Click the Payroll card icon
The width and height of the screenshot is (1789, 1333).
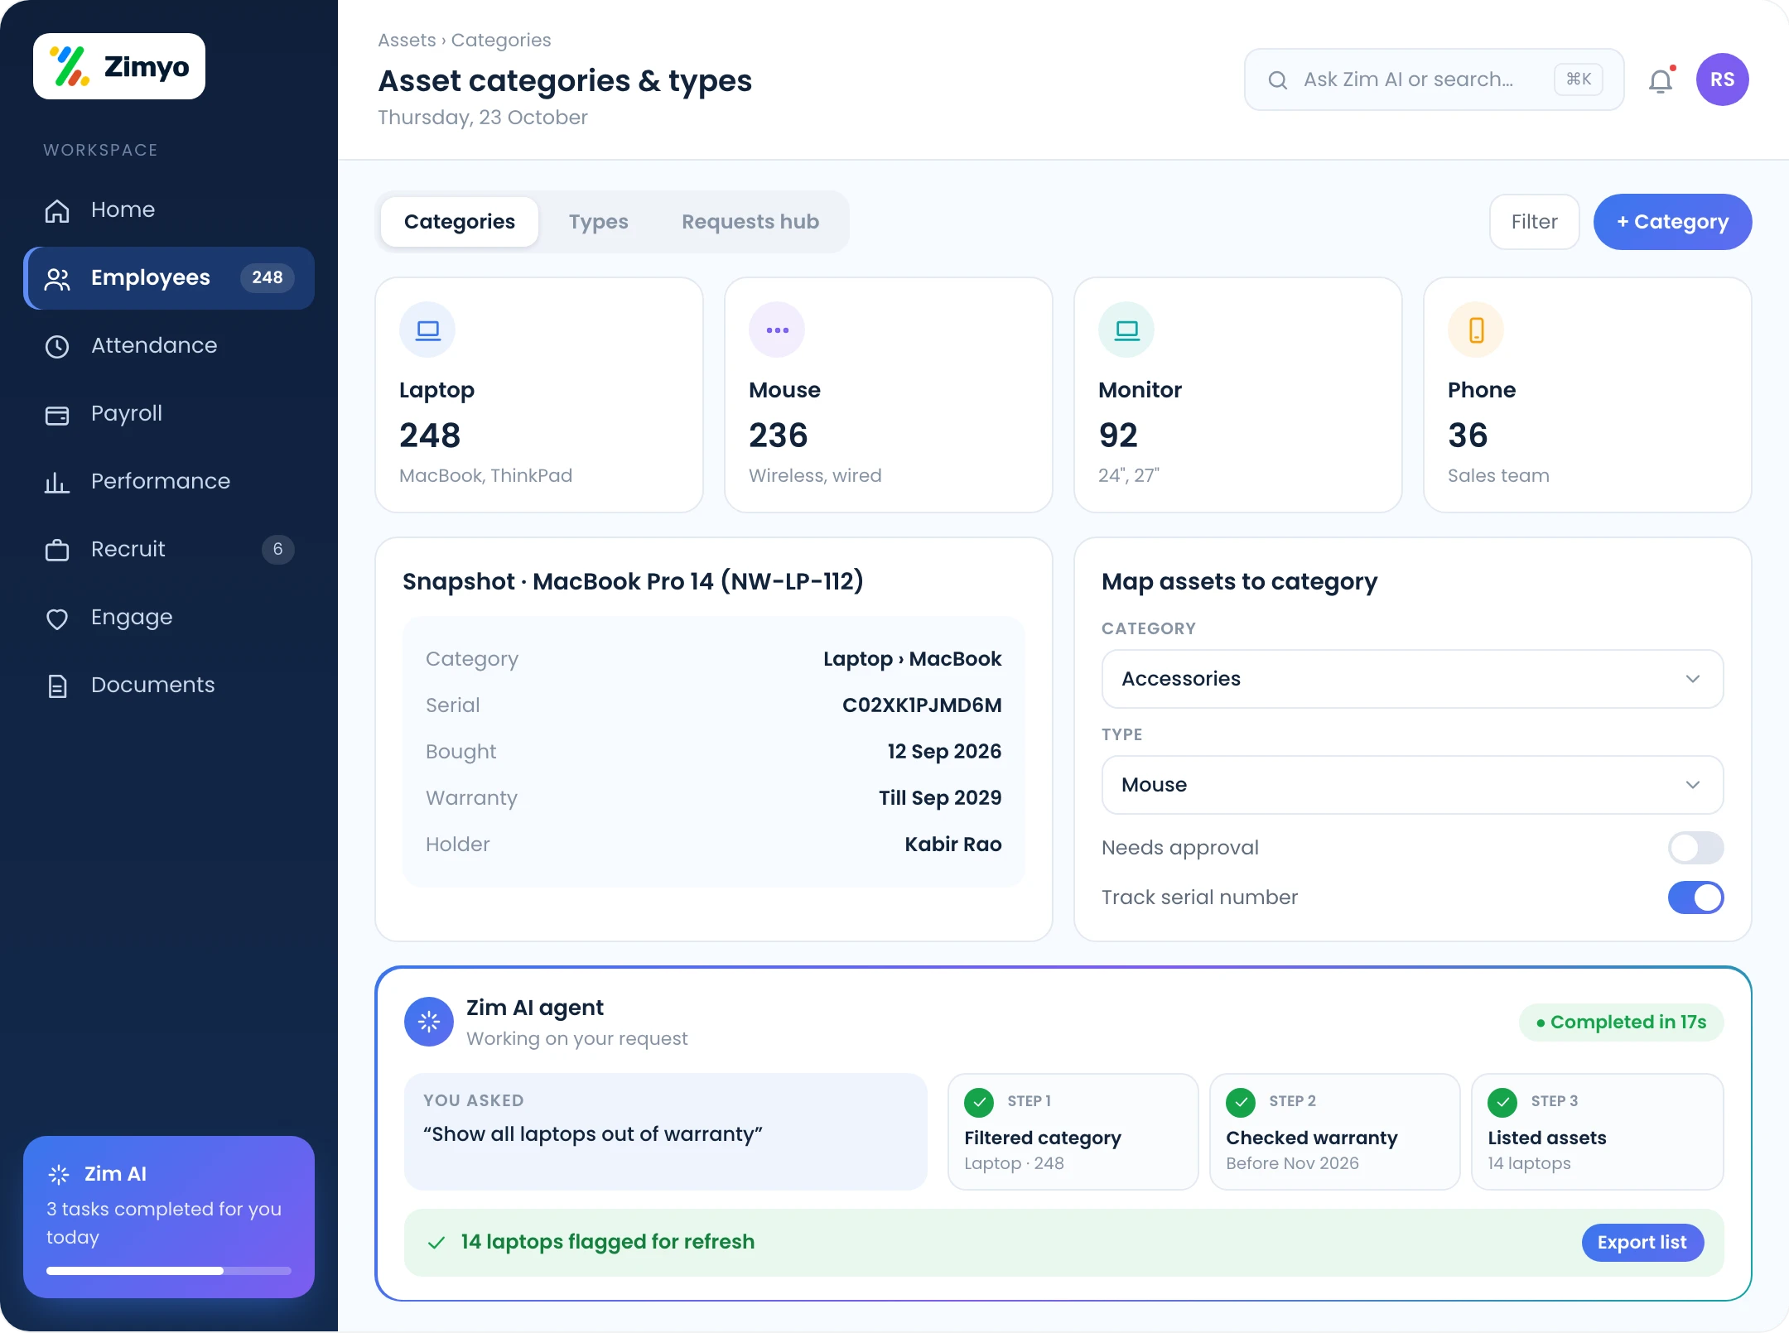point(57,414)
